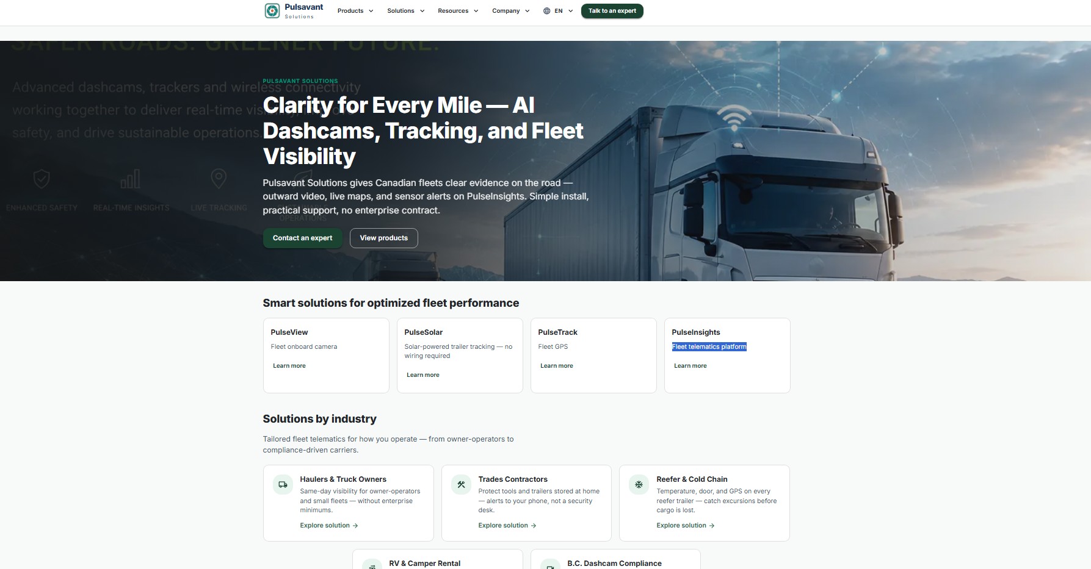Click the PulseView card title

289,332
